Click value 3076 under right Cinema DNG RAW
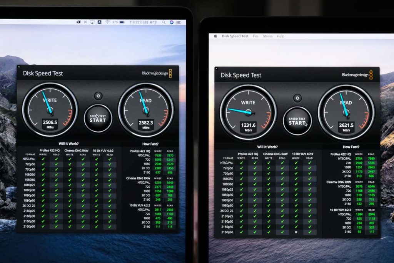The width and height of the screenshot is (394, 263). pyautogui.click(x=359, y=186)
